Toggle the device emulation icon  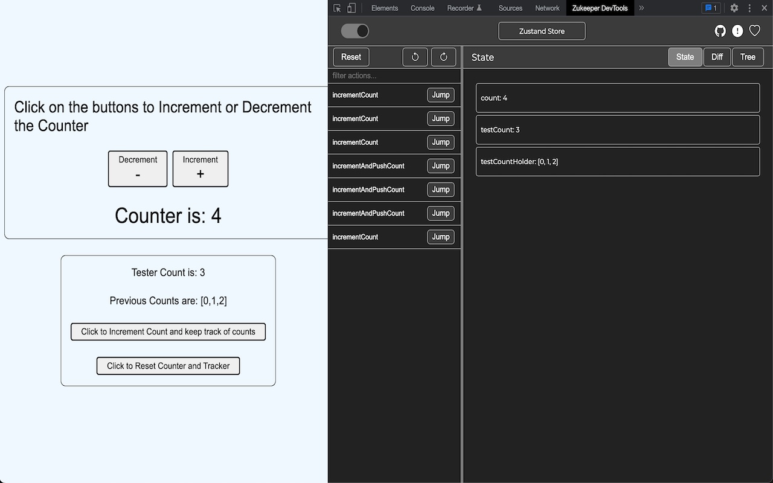(x=351, y=8)
